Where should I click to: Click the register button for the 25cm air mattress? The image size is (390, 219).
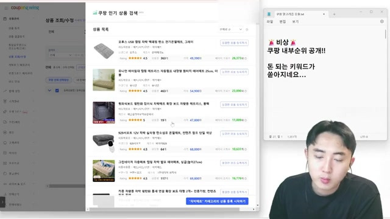(234, 72)
